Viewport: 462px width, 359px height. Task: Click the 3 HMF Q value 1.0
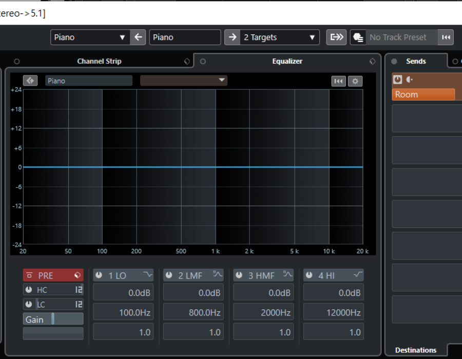pos(263,332)
